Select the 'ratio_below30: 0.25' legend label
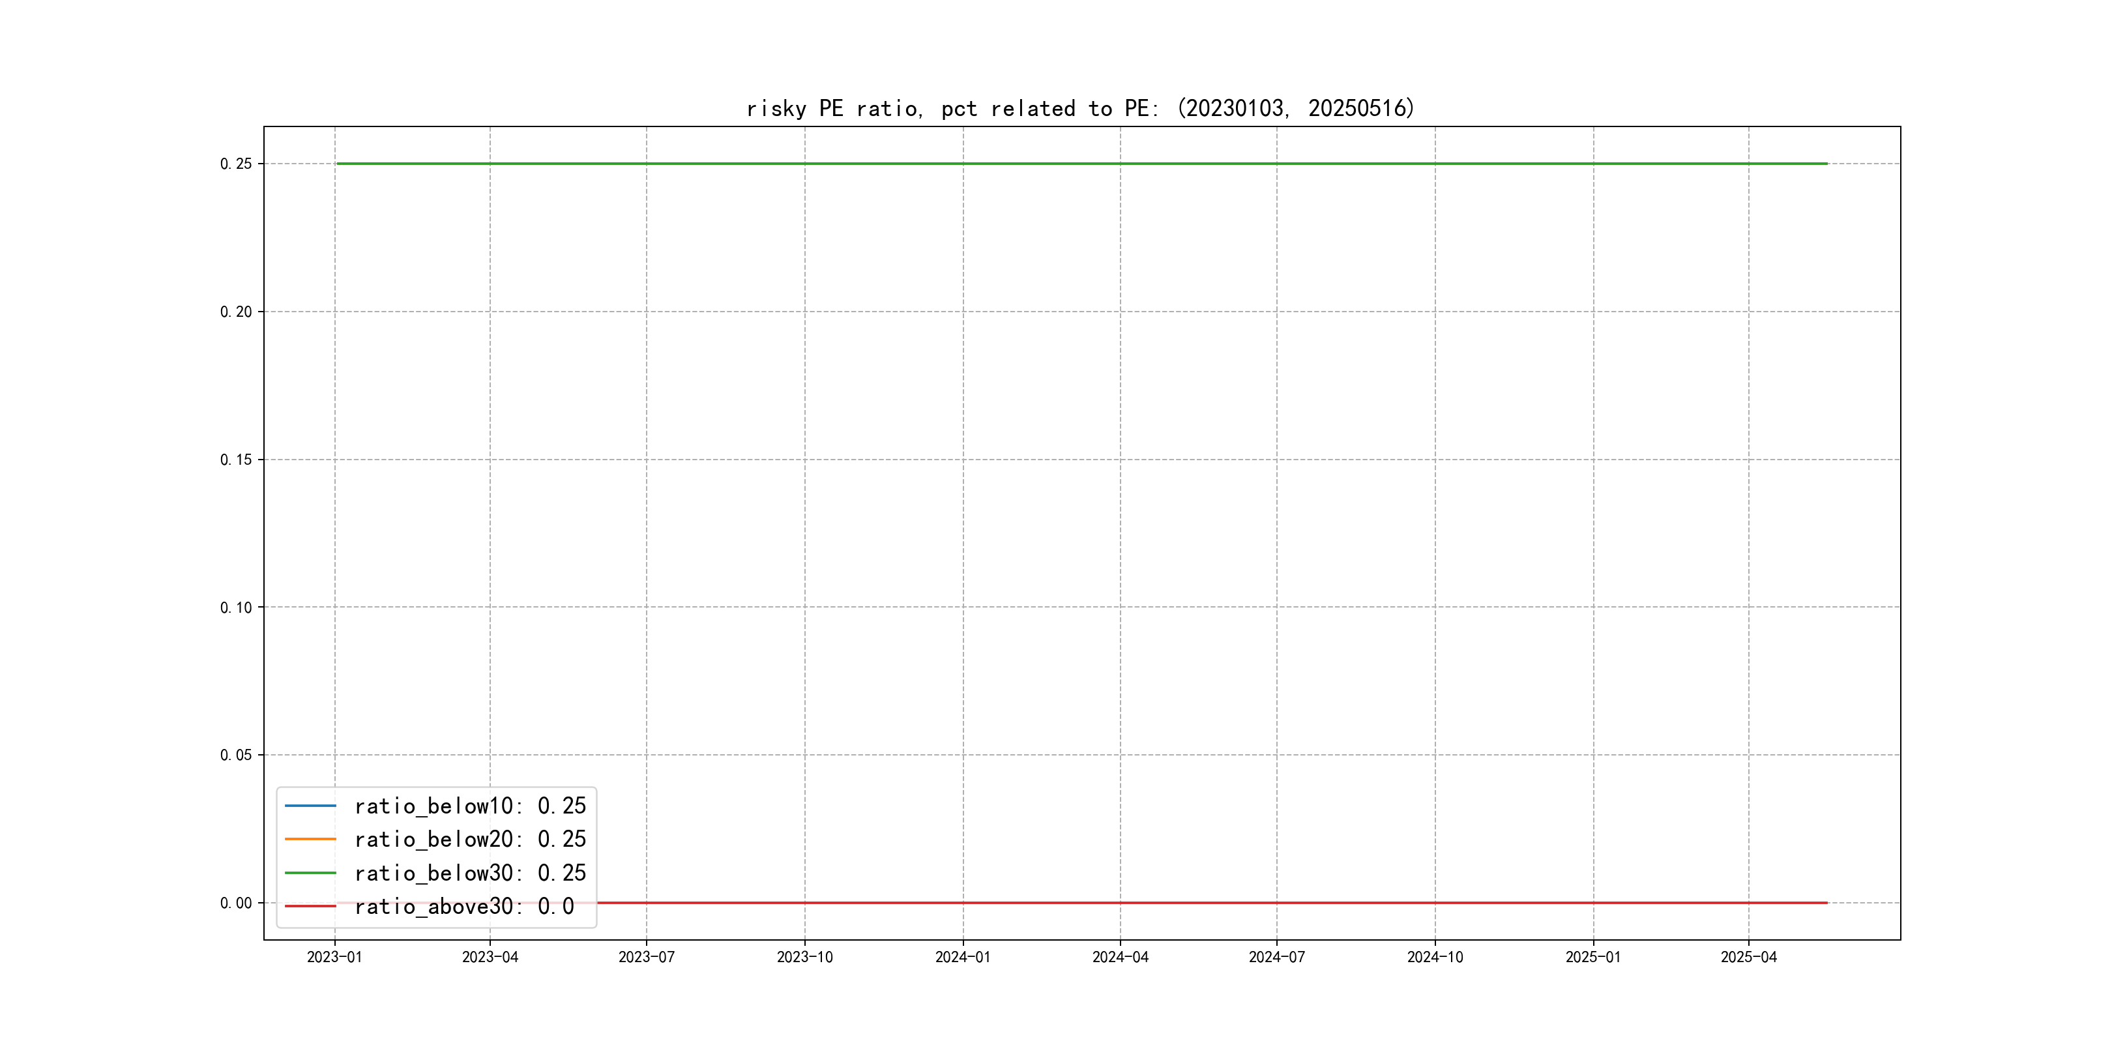 pos(470,872)
